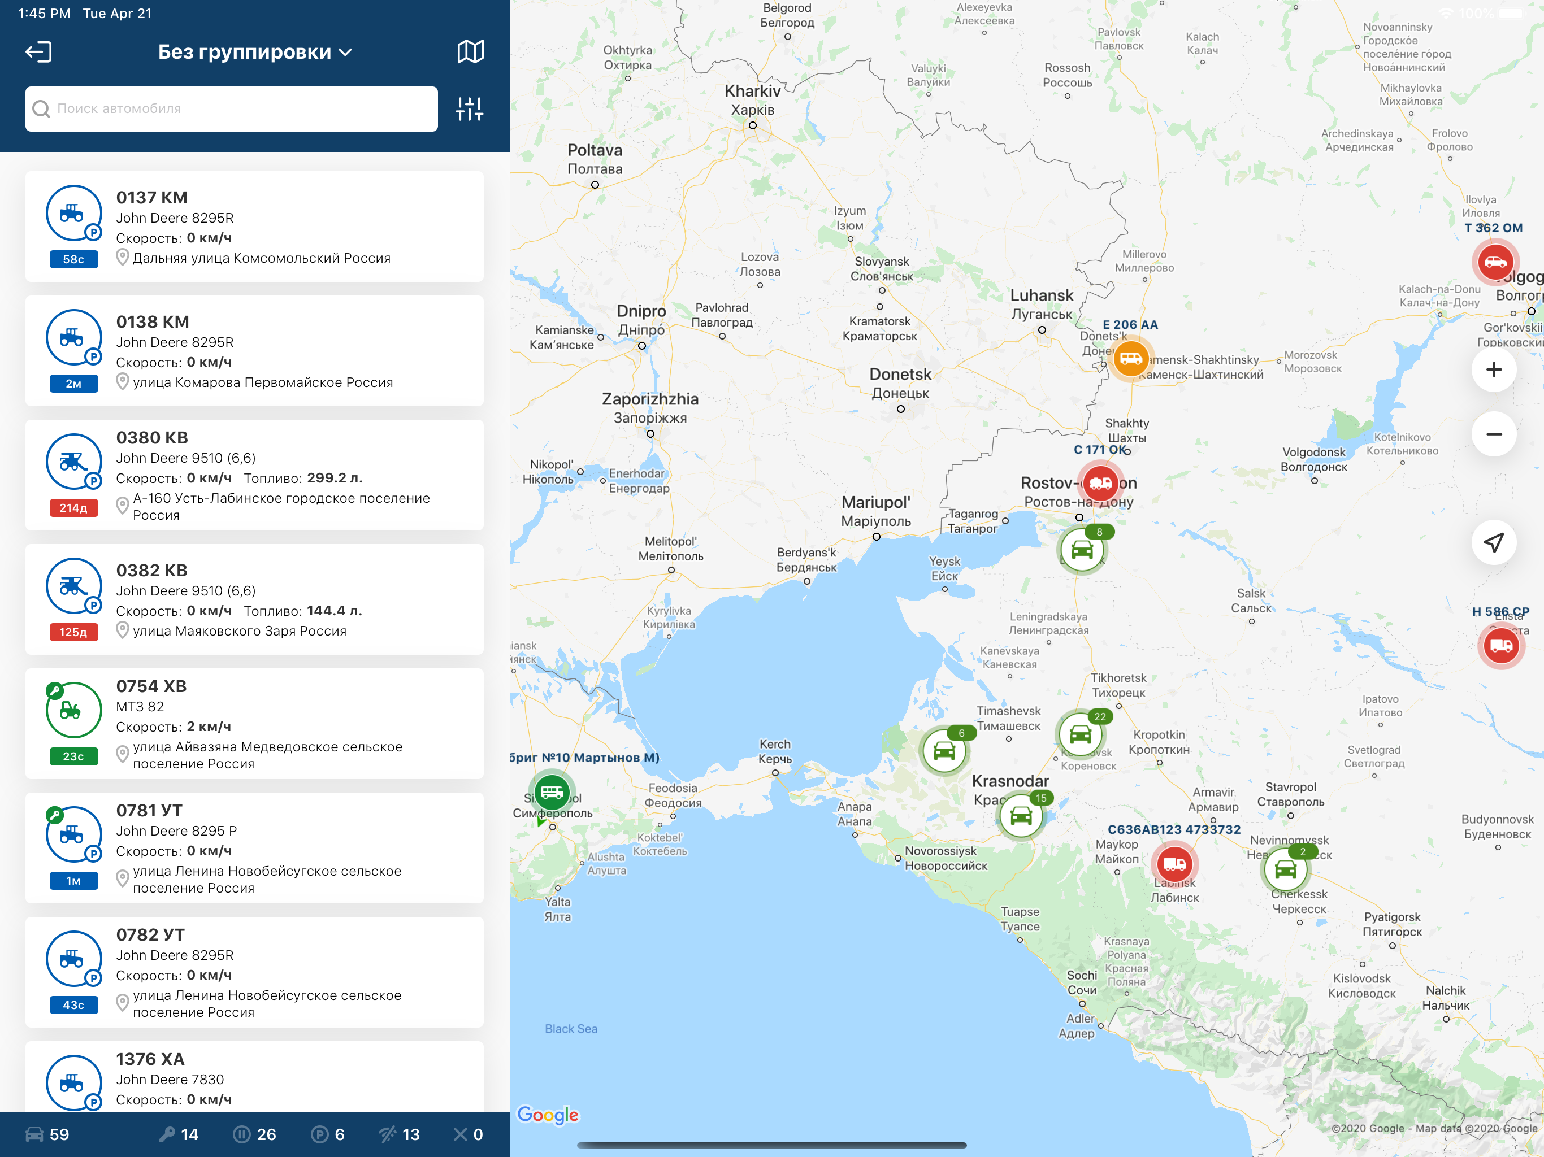Screen dimensions: 1544x1157
Task: Select green tractor icon of 0754 XB
Action: (x=73, y=710)
